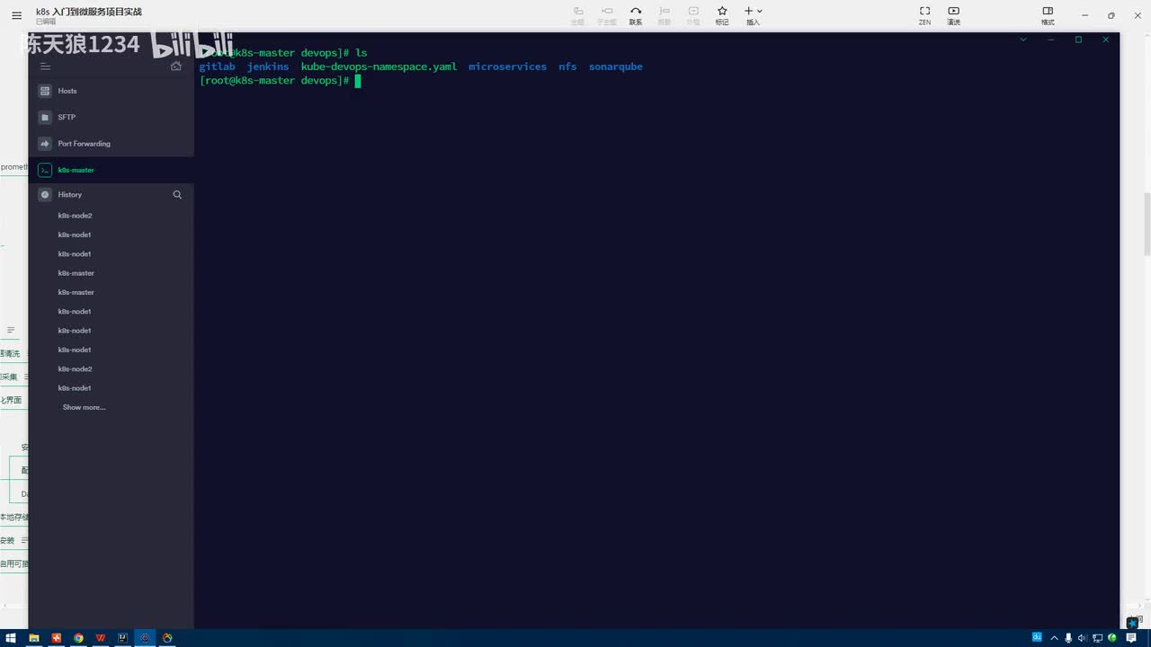Expand Termius window chevron dropdown

pos(1022,40)
